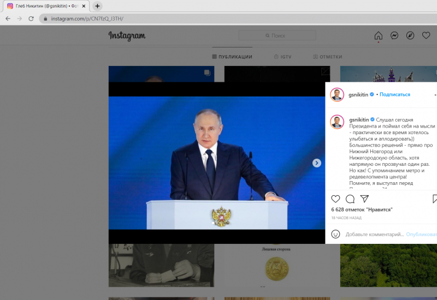Switch to IGTV tab
The height and width of the screenshot is (300, 437).
(283, 57)
